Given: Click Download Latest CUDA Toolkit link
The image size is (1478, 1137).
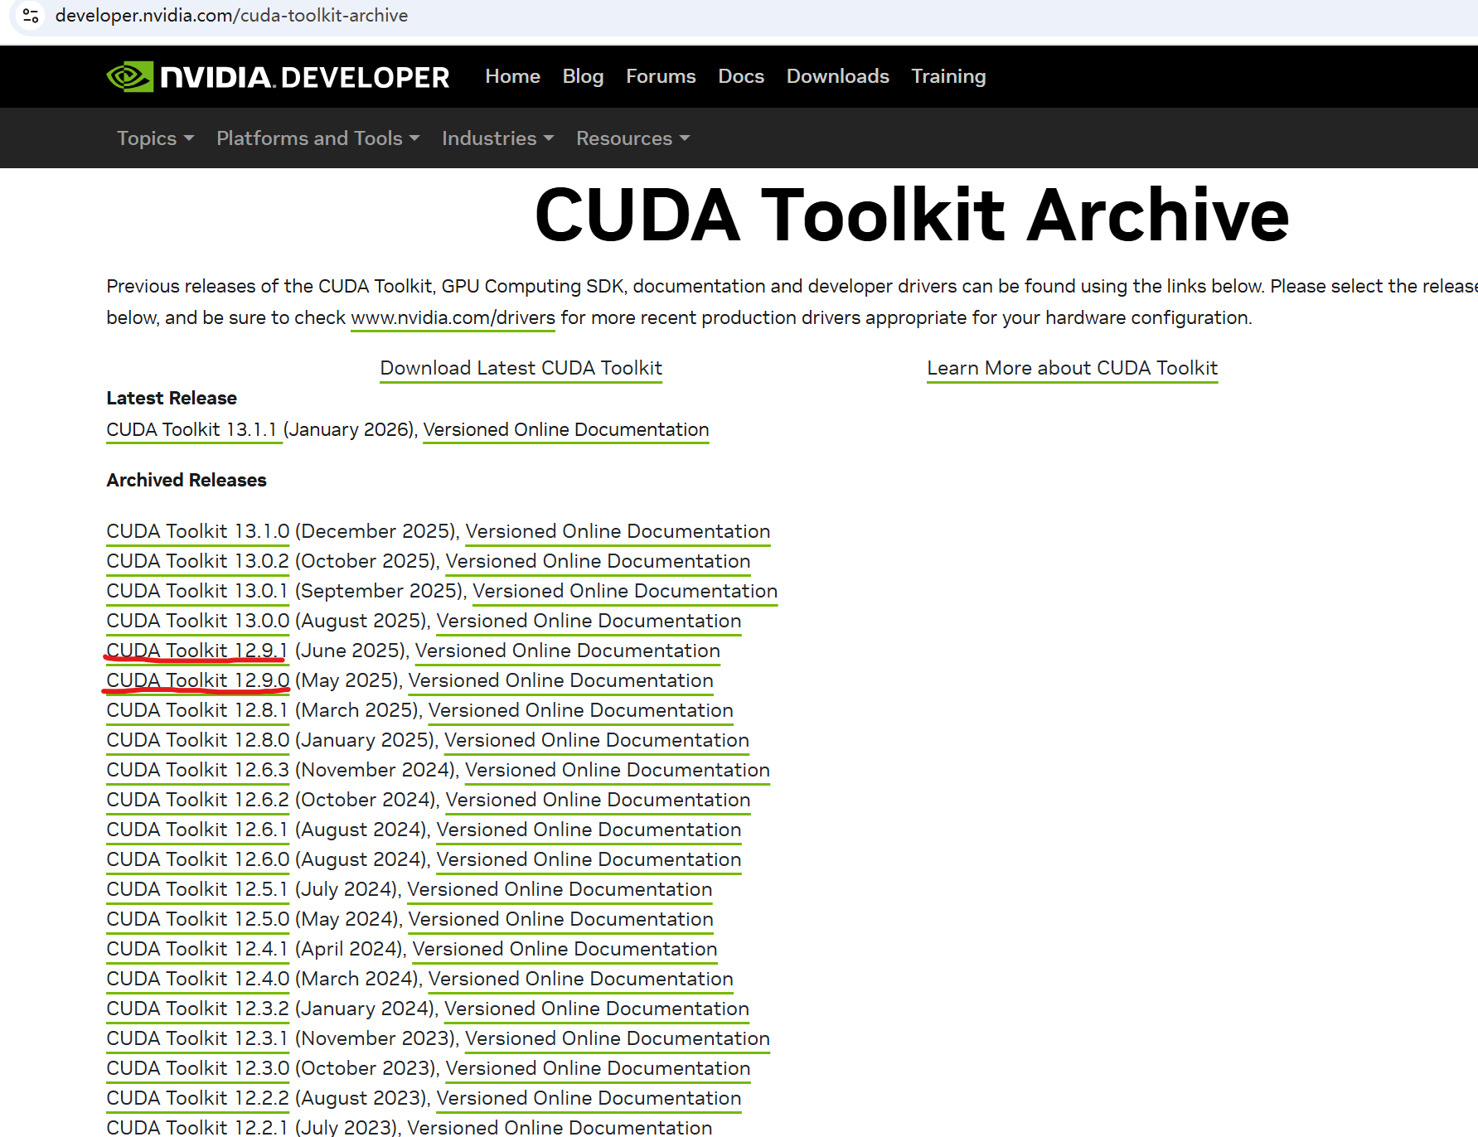Looking at the screenshot, I should [521, 368].
